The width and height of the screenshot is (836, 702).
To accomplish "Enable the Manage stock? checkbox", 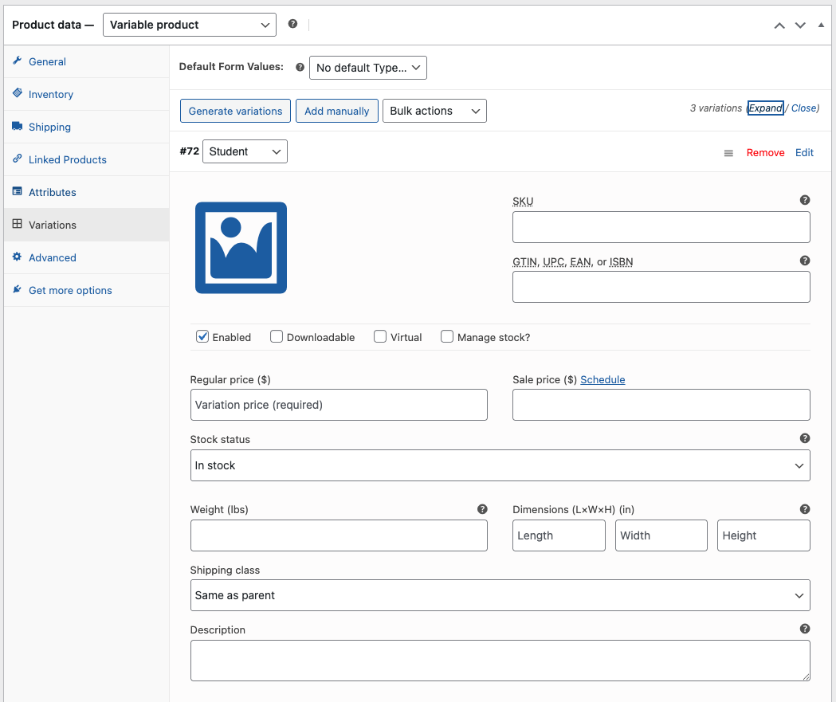I will pos(447,337).
